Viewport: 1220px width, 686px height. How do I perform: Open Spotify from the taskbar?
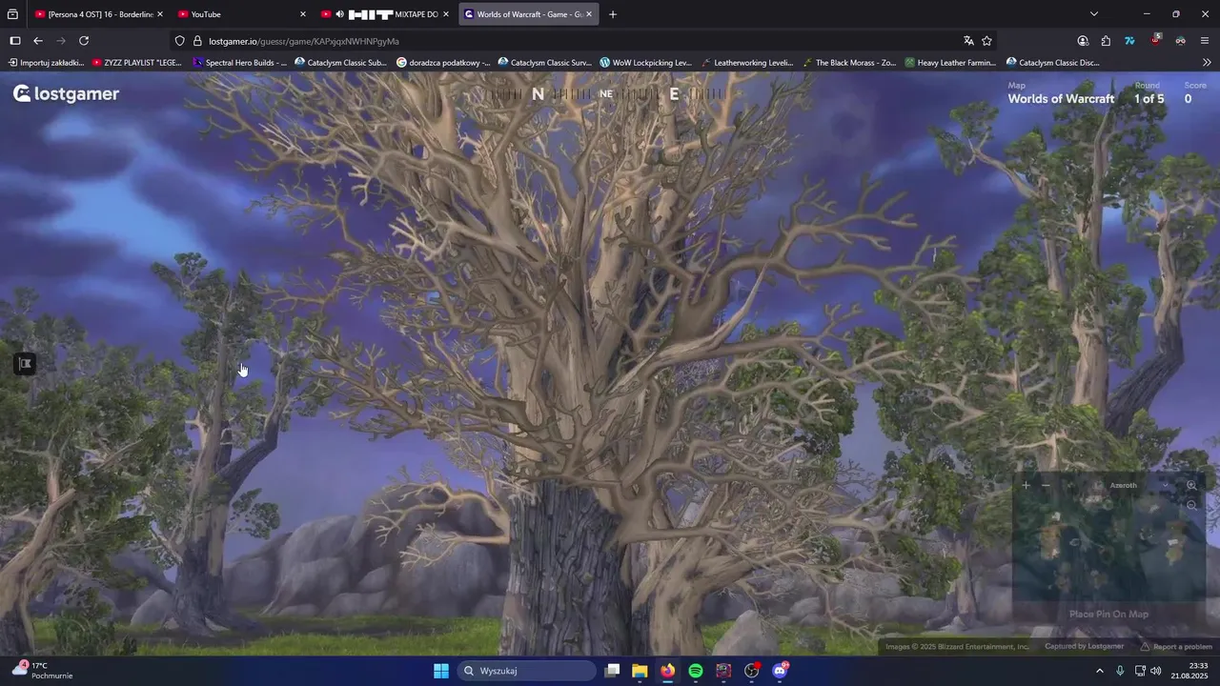(696, 671)
